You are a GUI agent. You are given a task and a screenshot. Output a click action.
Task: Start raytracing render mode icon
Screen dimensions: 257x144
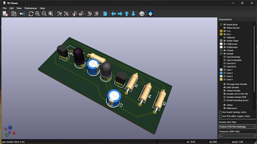[x=22, y=14]
